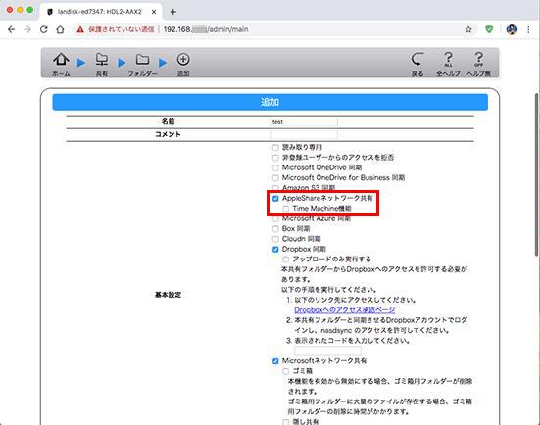Enable Microsoft OneDrive 同期 checkbox

[275, 167]
